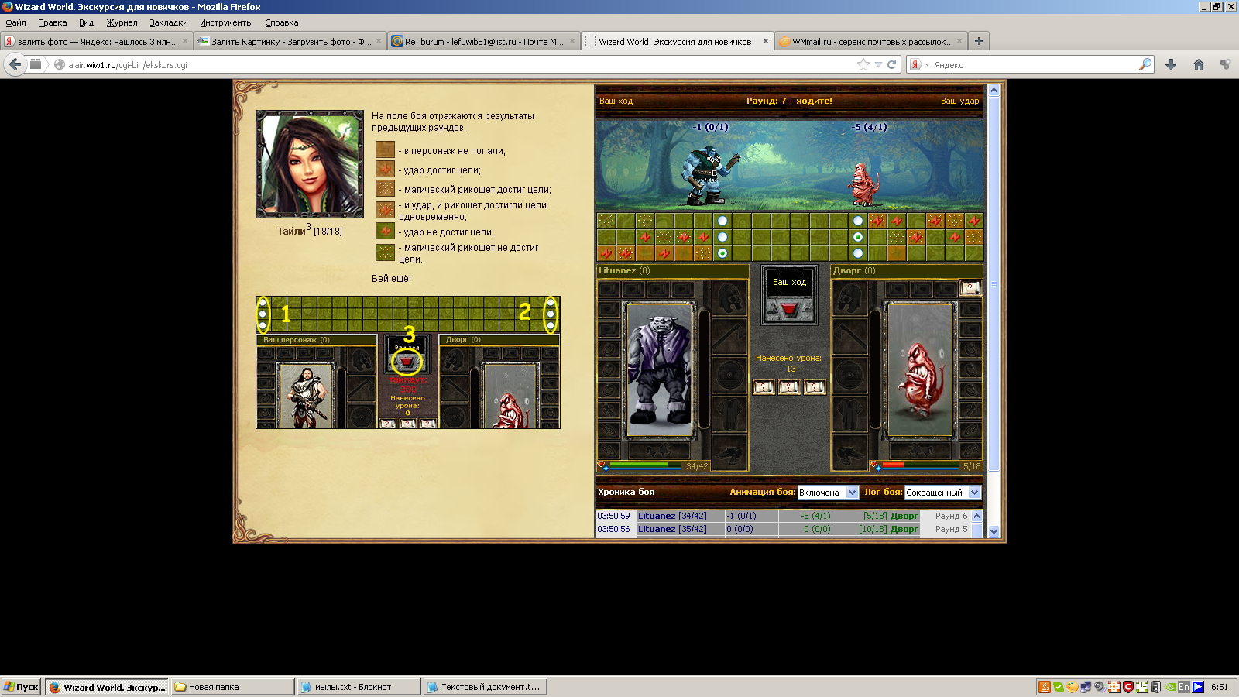The image size is (1239, 697).
Task: Select bottom radio button in left block column
Action: (722, 253)
